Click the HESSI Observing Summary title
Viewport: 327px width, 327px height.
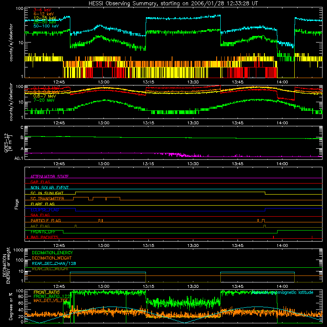pos(173,4)
